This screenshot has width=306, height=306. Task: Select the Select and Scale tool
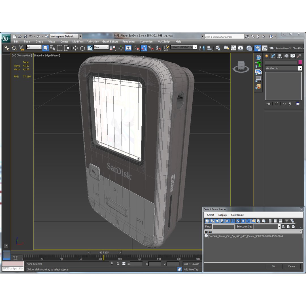(90, 48)
